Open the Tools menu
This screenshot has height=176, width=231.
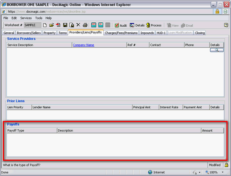[39, 18]
